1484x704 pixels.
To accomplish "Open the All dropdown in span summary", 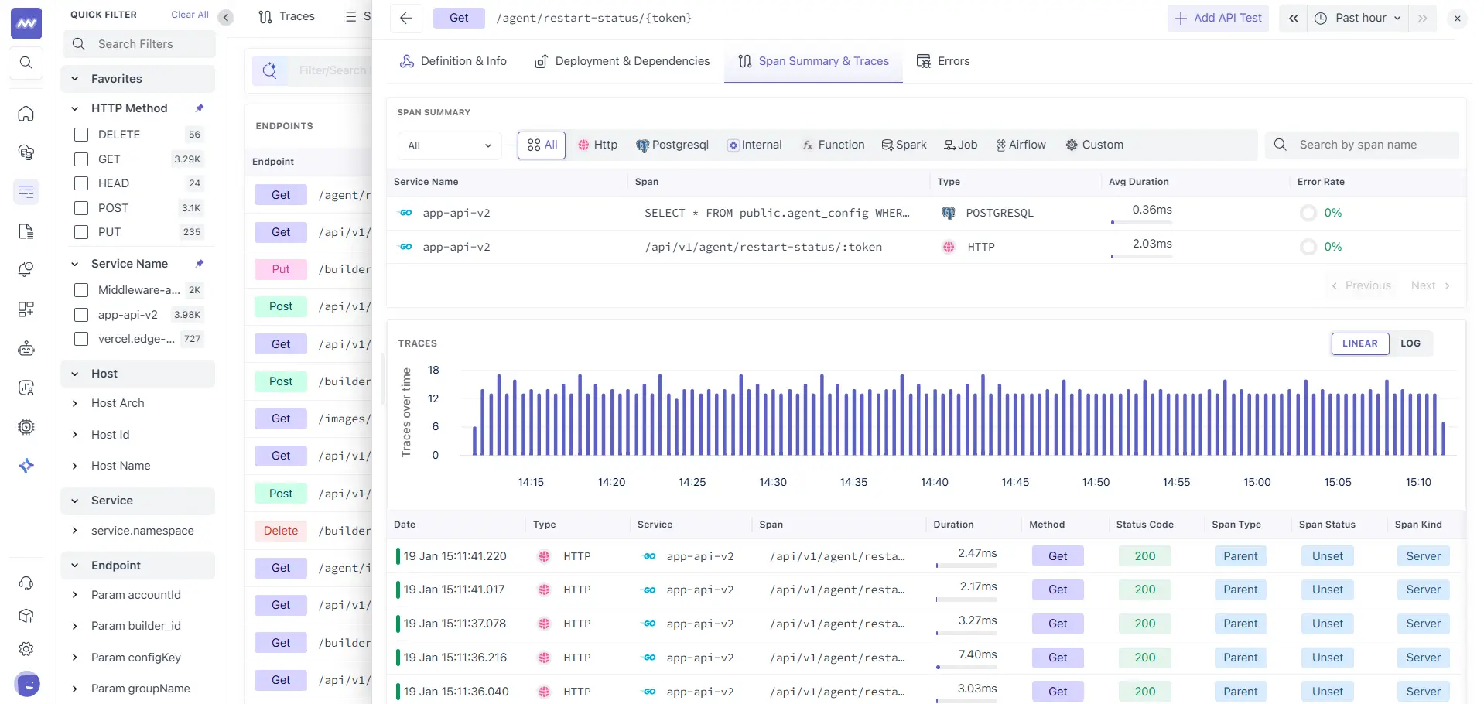I will [x=449, y=145].
